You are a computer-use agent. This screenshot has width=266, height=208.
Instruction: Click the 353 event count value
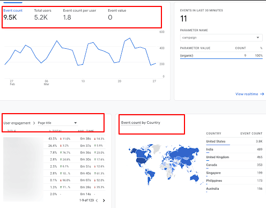coord(260,165)
